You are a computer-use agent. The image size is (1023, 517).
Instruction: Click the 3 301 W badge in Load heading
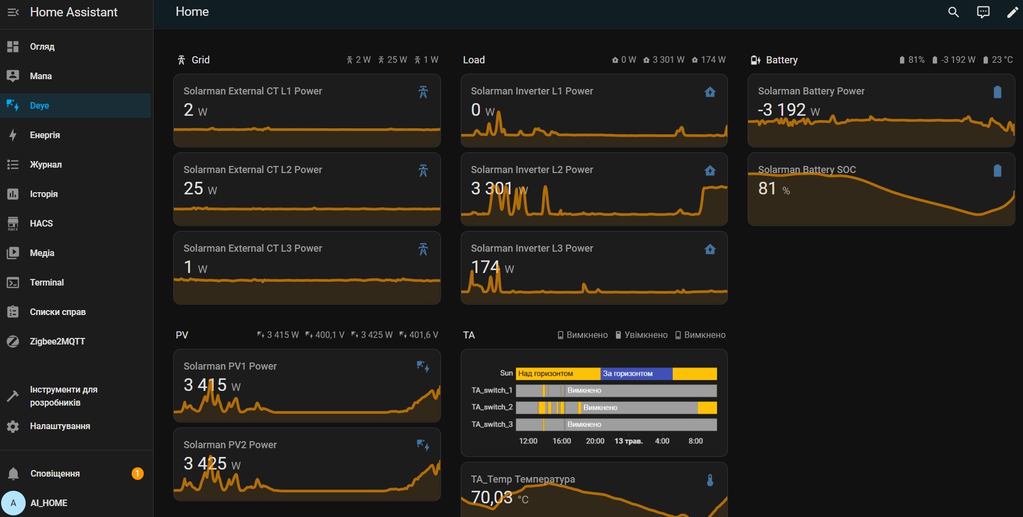[663, 60]
